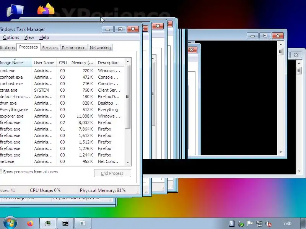
Task: Click the first system tray icon beside shield
Action: point(232,223)
